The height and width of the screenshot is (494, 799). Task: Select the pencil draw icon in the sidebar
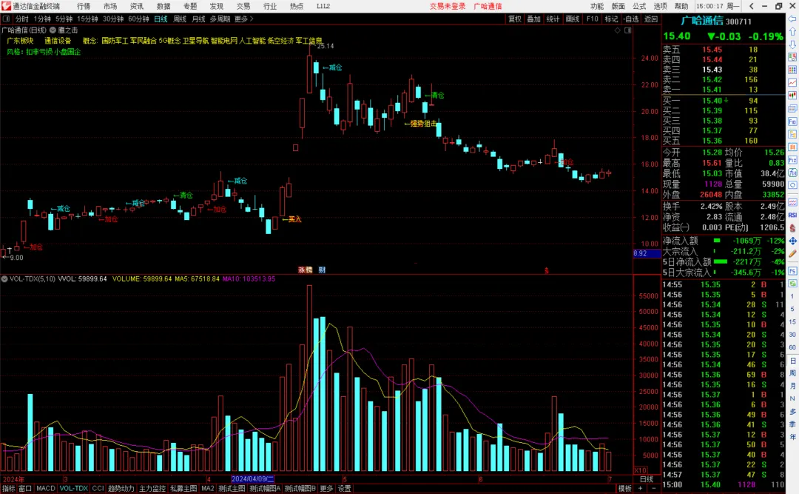[x=792, y=253]
